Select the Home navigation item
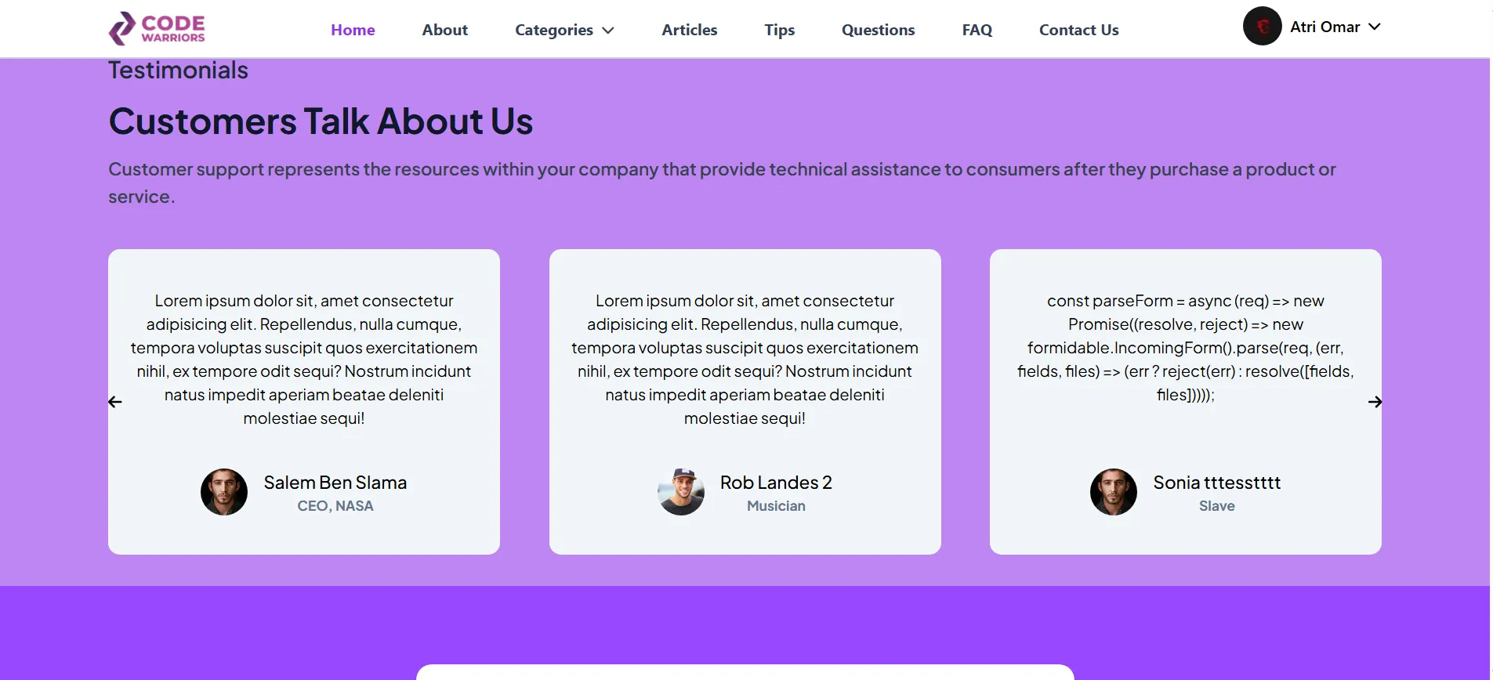This screenshot has height=680, width=1493. (353, 30)
